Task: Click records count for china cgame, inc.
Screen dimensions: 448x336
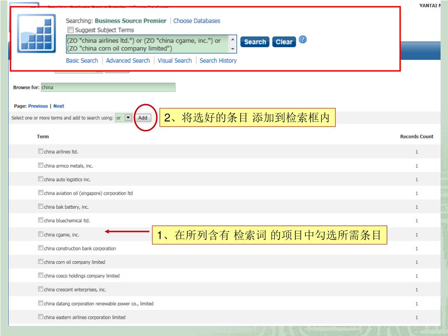Action: (x=416, y=234)
